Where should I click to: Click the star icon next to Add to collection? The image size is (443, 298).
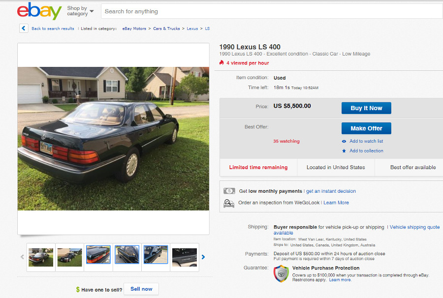point(344,151)
